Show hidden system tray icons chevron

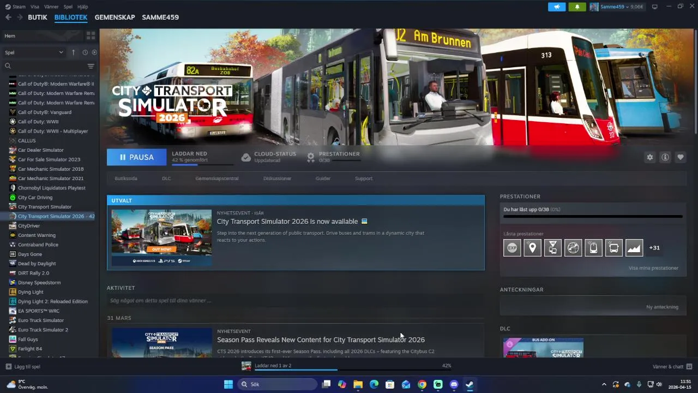point(604,384)
